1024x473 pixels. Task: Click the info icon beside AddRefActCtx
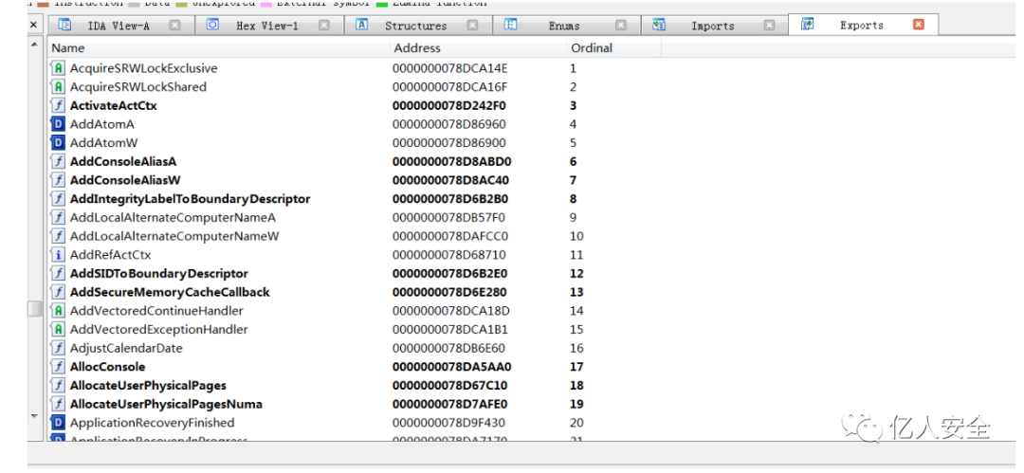[x=58, y=255]
